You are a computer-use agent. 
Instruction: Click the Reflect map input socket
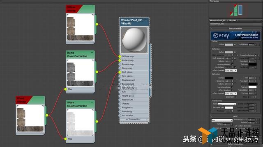click(120, 60)
